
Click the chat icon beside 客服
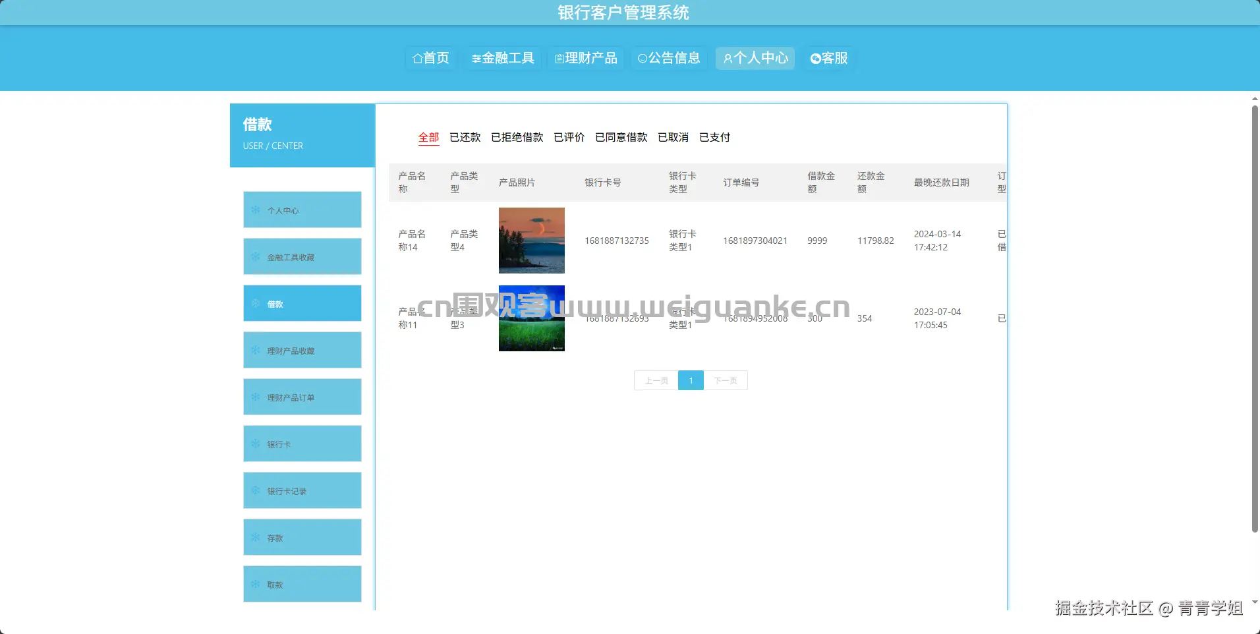coord(815,59)
